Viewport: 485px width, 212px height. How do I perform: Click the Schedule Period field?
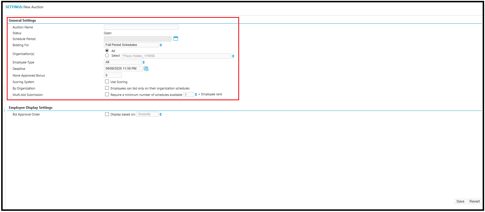(138, 39)
